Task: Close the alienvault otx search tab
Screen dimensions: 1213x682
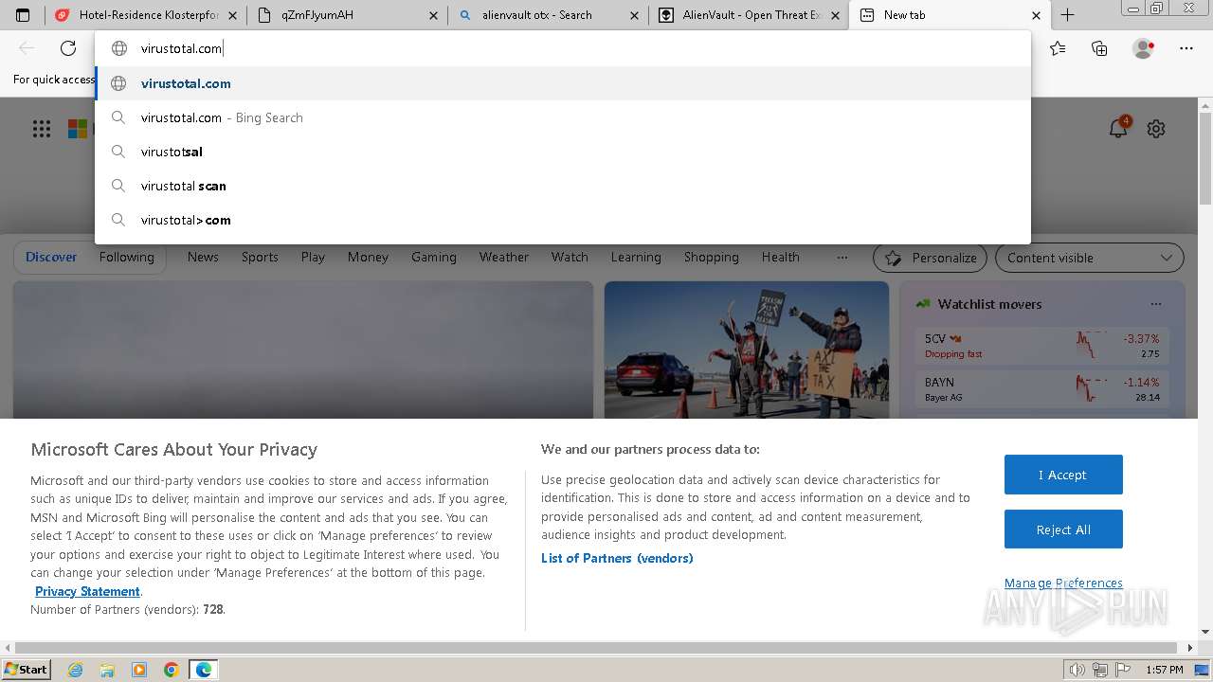Action: coord(634,15)
